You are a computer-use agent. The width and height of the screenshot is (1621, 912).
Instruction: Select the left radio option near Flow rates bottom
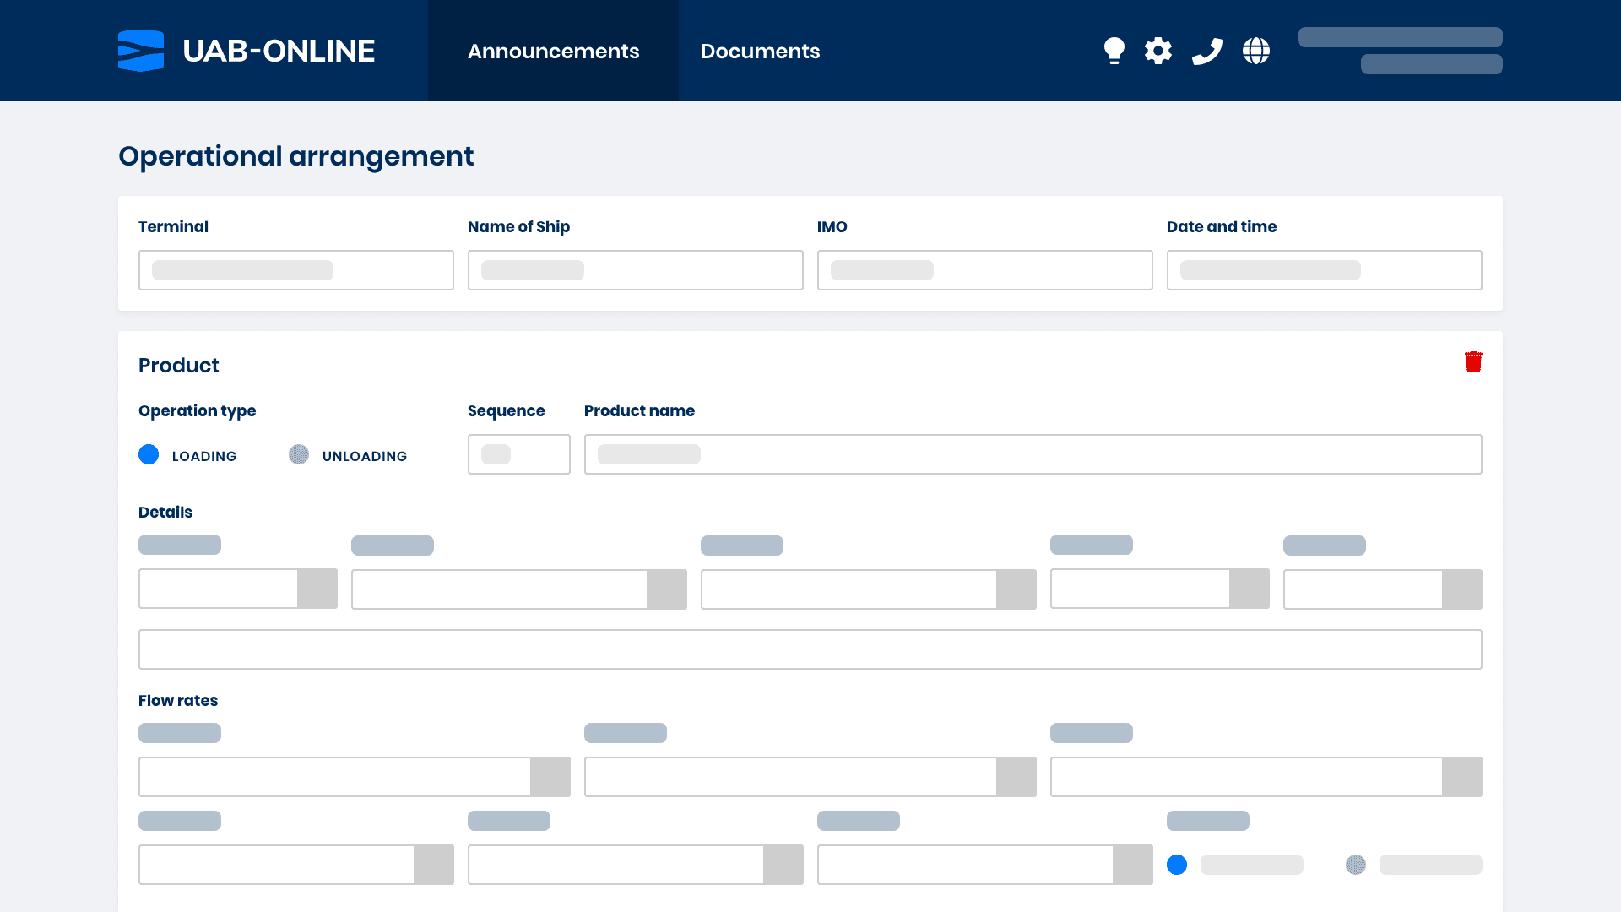1178,865
